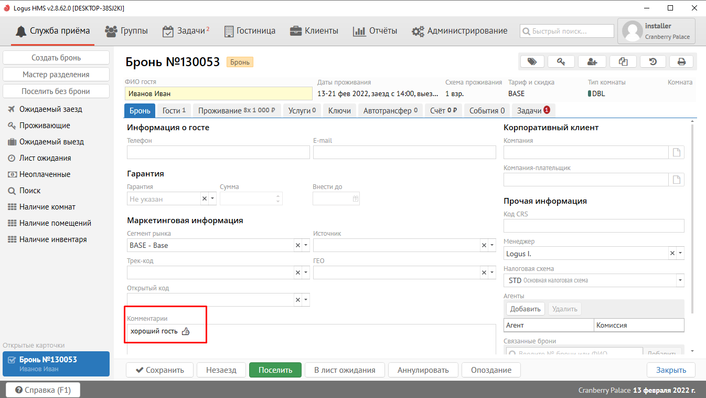Open Ожидаемый заезд in the sidebar
The height and width of the screenshot is (398, 706).
[51, 109]
